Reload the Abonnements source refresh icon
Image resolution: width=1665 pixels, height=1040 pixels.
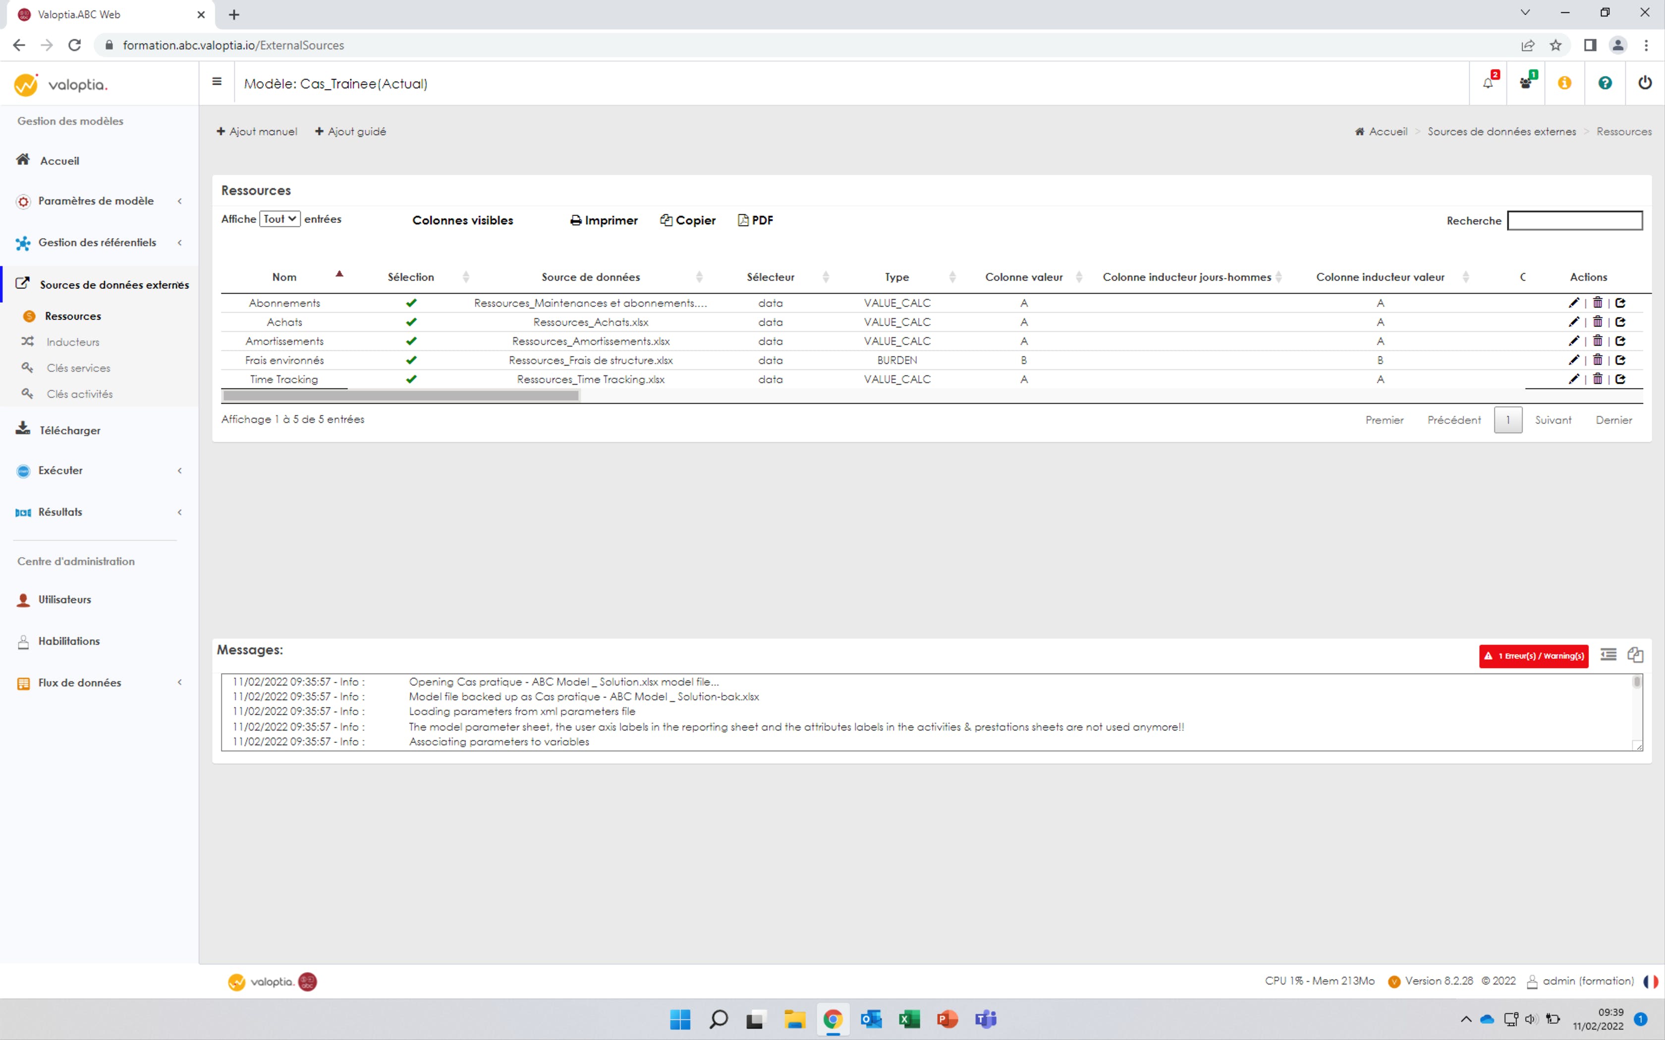click(1620, 303)
